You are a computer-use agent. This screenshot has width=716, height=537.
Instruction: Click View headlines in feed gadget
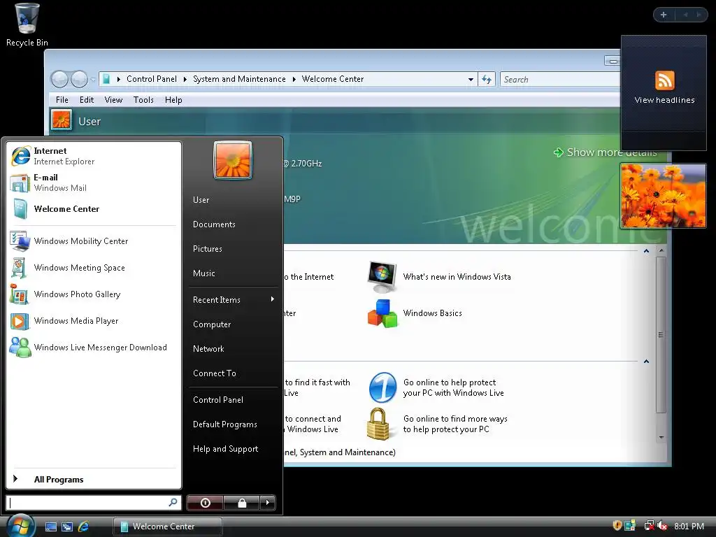[x=664, y=100]
